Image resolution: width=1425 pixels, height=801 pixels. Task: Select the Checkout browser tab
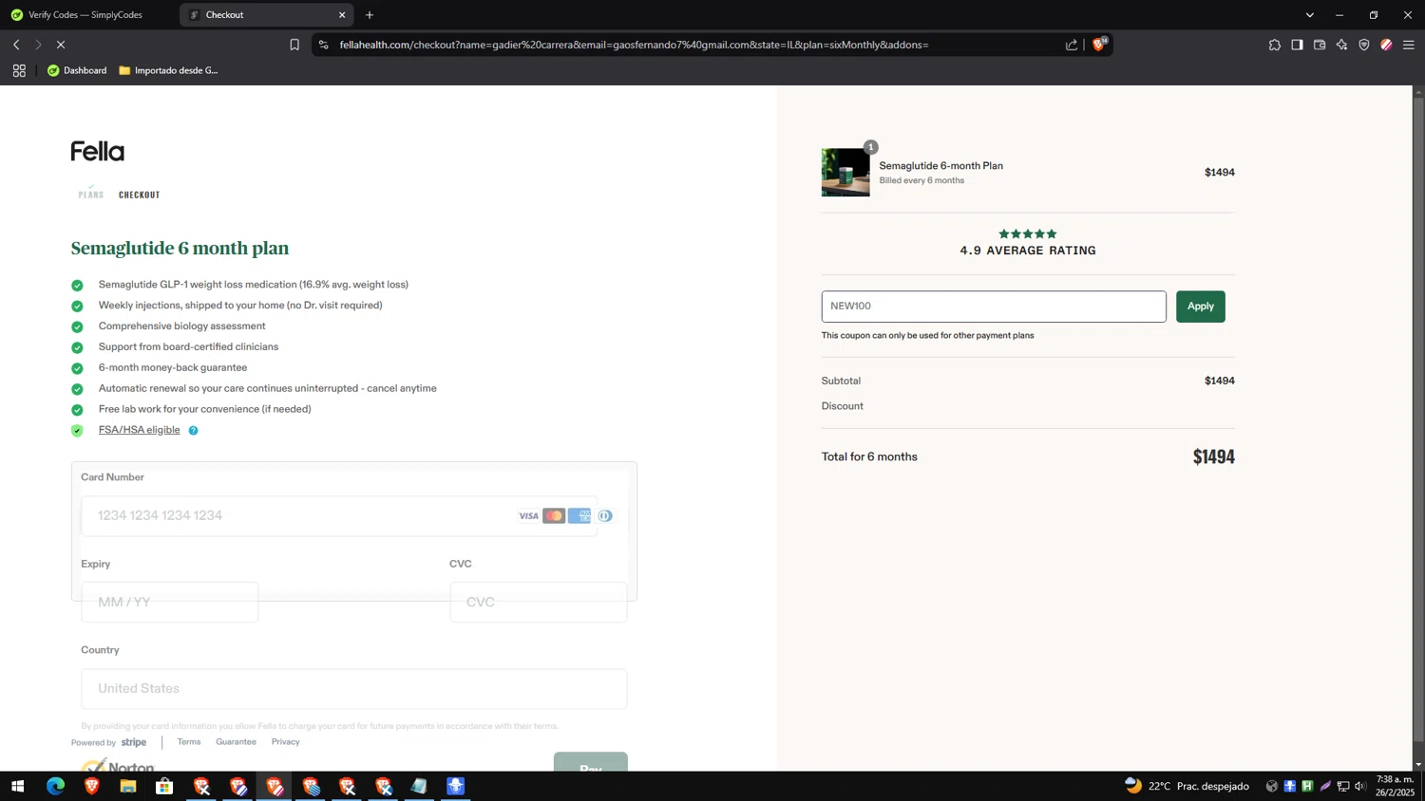coord(266,15)
